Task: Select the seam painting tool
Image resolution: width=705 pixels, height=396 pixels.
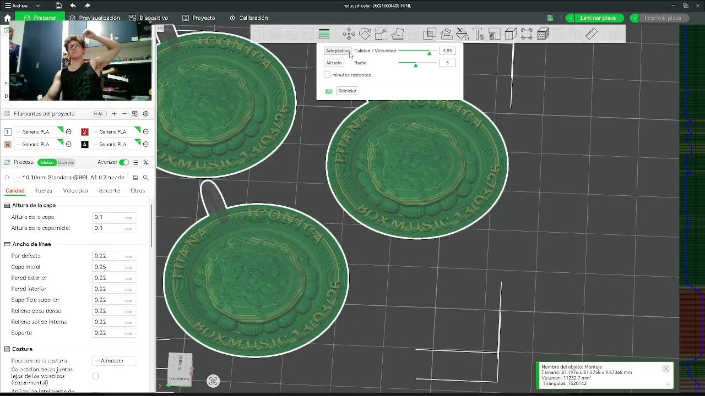Action: tap(494, 34)
